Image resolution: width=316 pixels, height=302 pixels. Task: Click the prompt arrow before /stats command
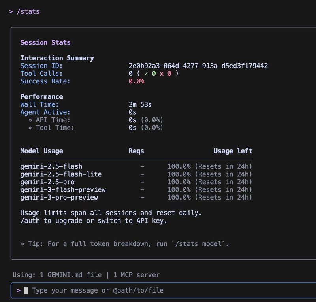tap(11, 11)
